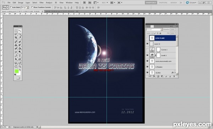
Task: Select the 3D Object Rotate tool
Action: point(16,63)
